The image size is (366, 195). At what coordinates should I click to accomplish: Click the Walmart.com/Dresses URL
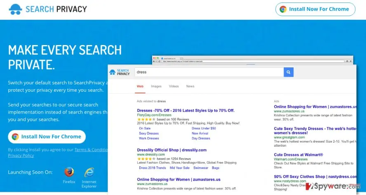pyautogui.click(x=291, y=159)
